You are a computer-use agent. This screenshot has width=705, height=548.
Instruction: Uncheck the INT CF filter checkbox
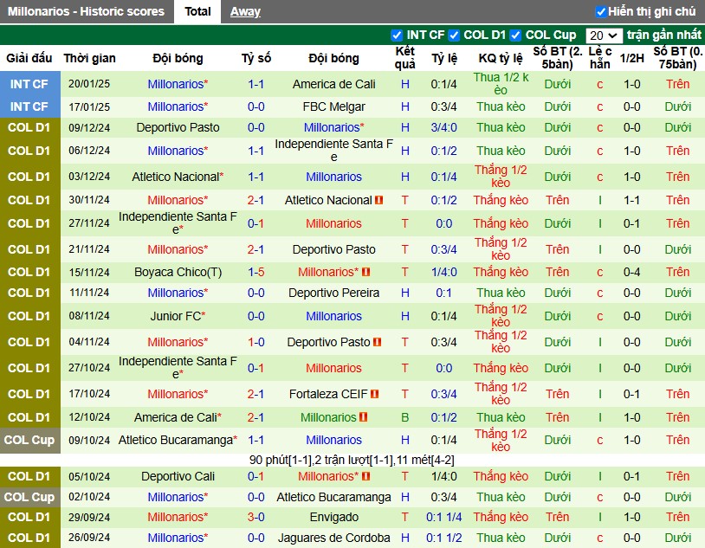397,35
